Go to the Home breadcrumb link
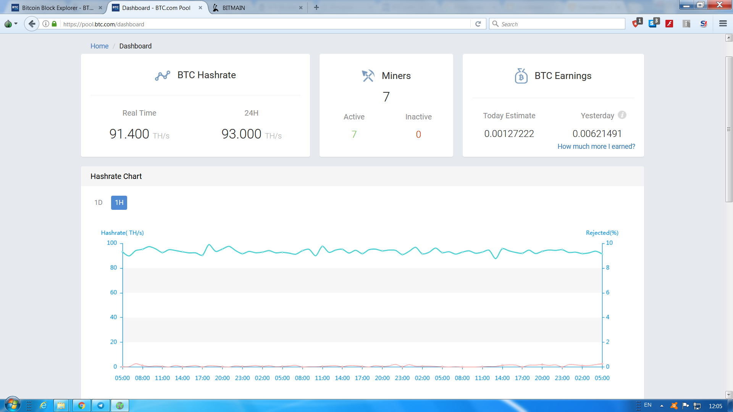This screenshot has width=733, height=412. pos(99,46)
